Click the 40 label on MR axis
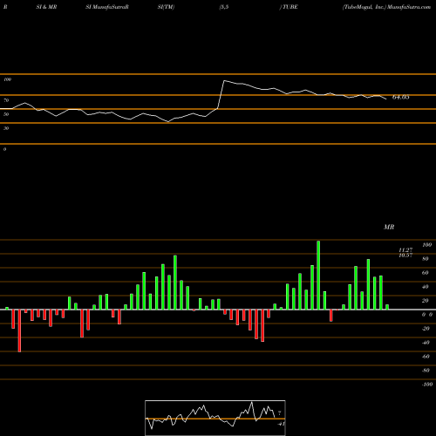This screenshot has height=436, width=436. pyautogui.click(x=426, y=287)
